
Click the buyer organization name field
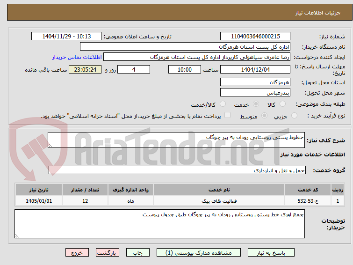[185, 47]
